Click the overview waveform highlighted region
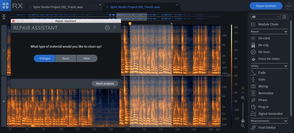 (131, 17)
